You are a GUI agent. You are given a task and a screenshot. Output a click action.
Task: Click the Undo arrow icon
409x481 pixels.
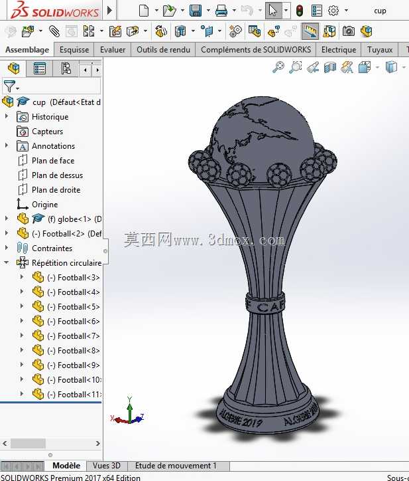247,11
